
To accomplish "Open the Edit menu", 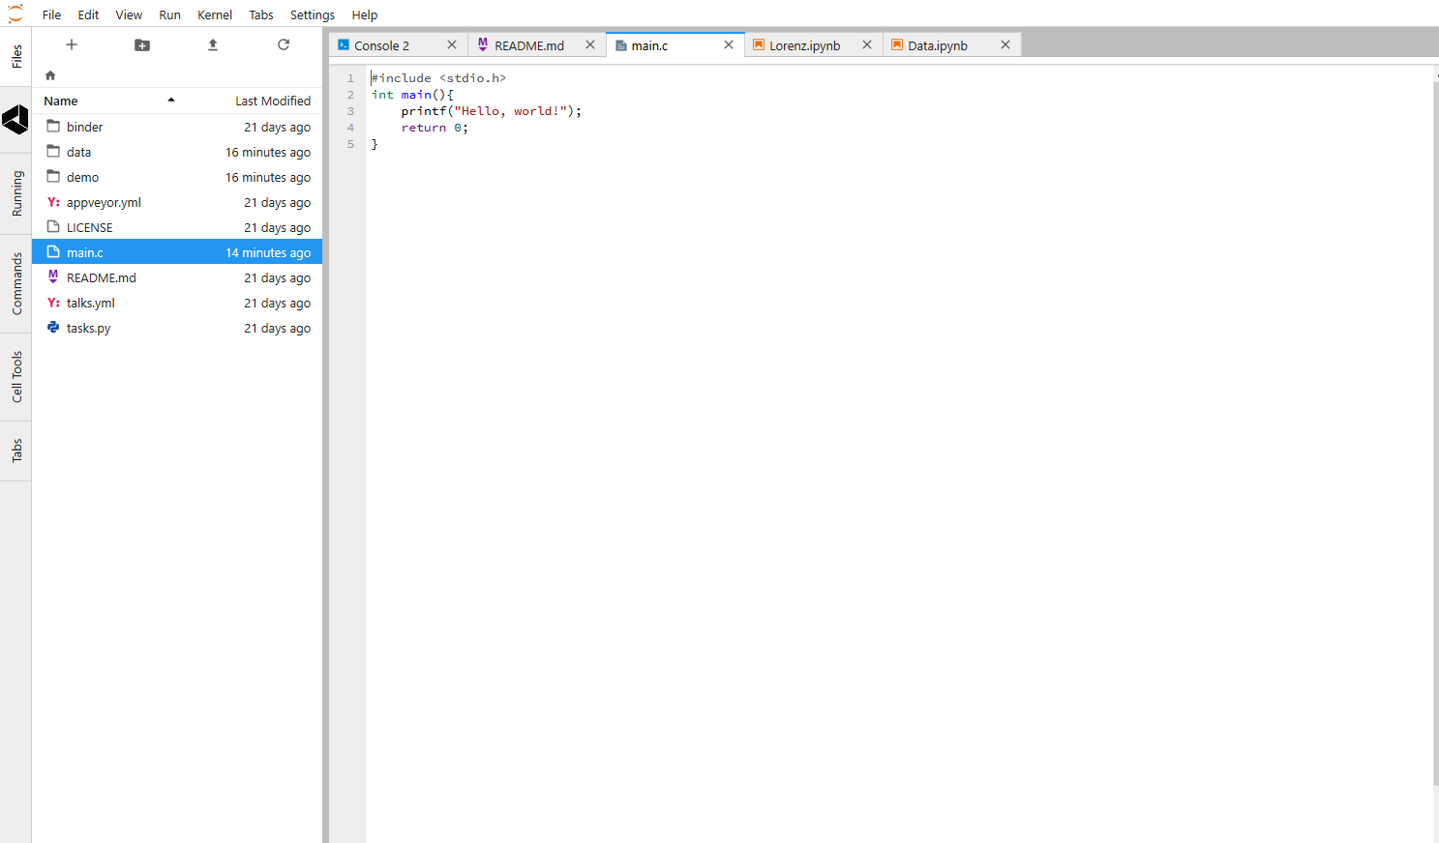I will (x=88, y=15).
